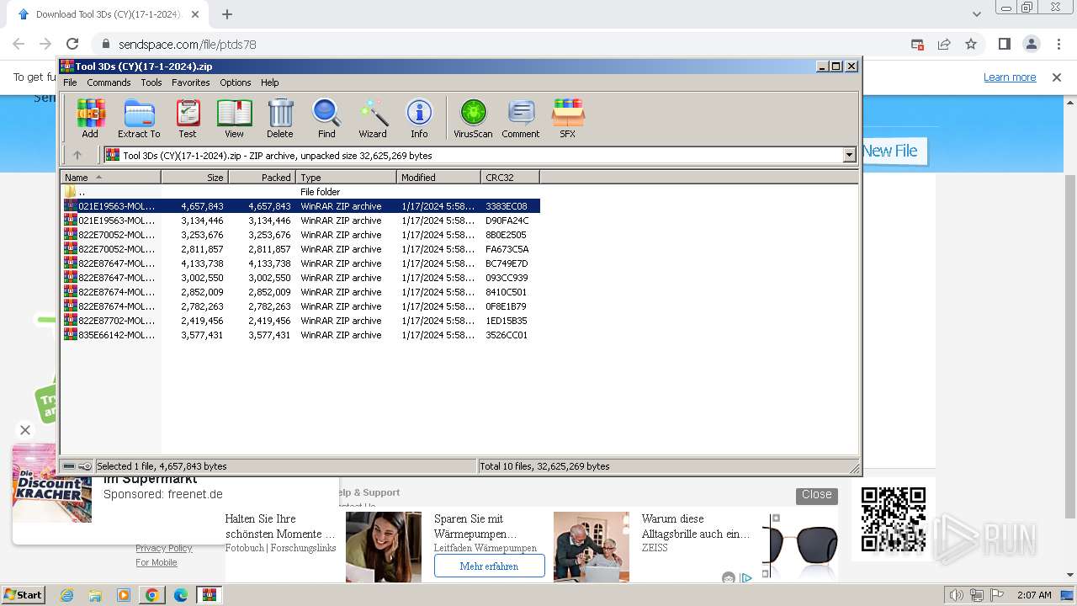Sort by Packed column header
This screenshot has height=606, width=1077.
pyautogui.click(x=262, y=177)
